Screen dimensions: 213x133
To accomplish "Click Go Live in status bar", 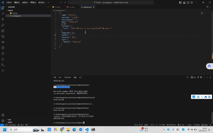I will coord(181,125).
